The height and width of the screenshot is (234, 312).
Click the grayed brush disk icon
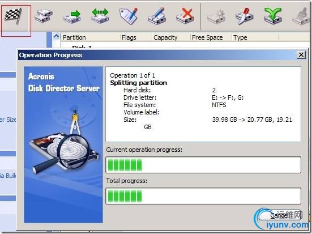click(301, 16)
